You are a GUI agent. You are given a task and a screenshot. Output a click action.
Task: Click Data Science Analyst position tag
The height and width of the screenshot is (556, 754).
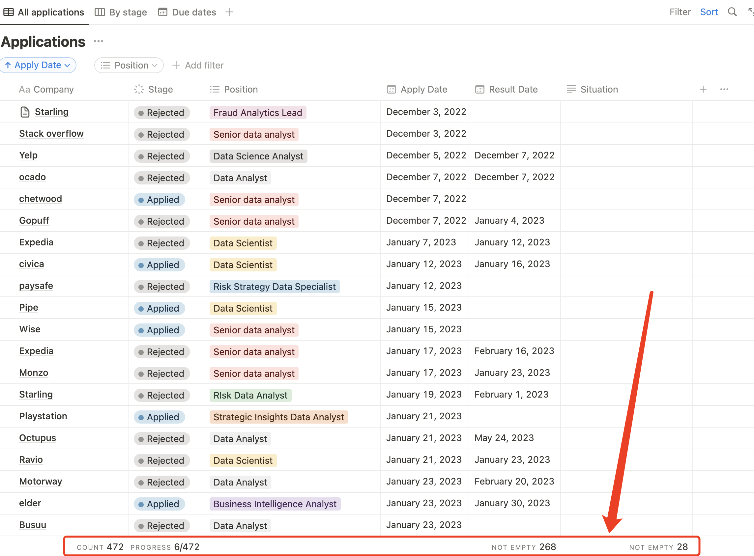pos(258,156)
